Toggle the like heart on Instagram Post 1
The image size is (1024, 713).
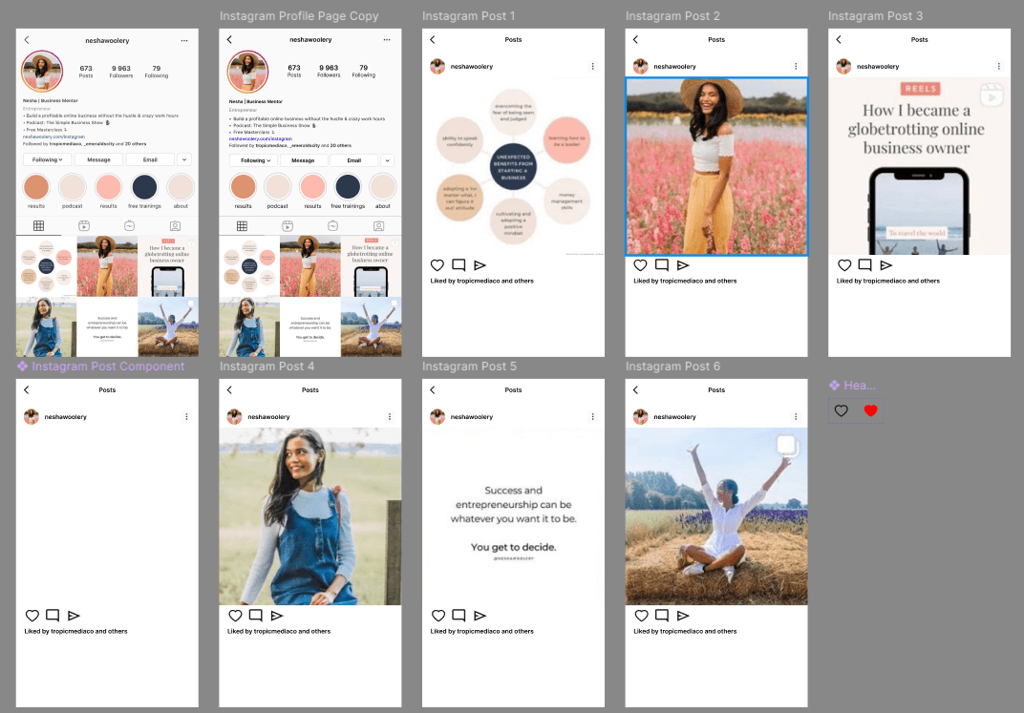pyautogui.click(x=437, y=264)
